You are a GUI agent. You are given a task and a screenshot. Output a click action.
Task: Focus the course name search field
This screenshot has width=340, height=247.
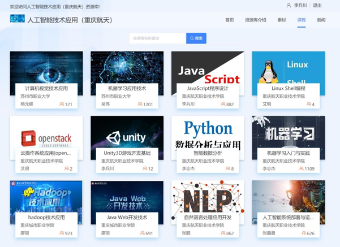[x=158, y=38]
